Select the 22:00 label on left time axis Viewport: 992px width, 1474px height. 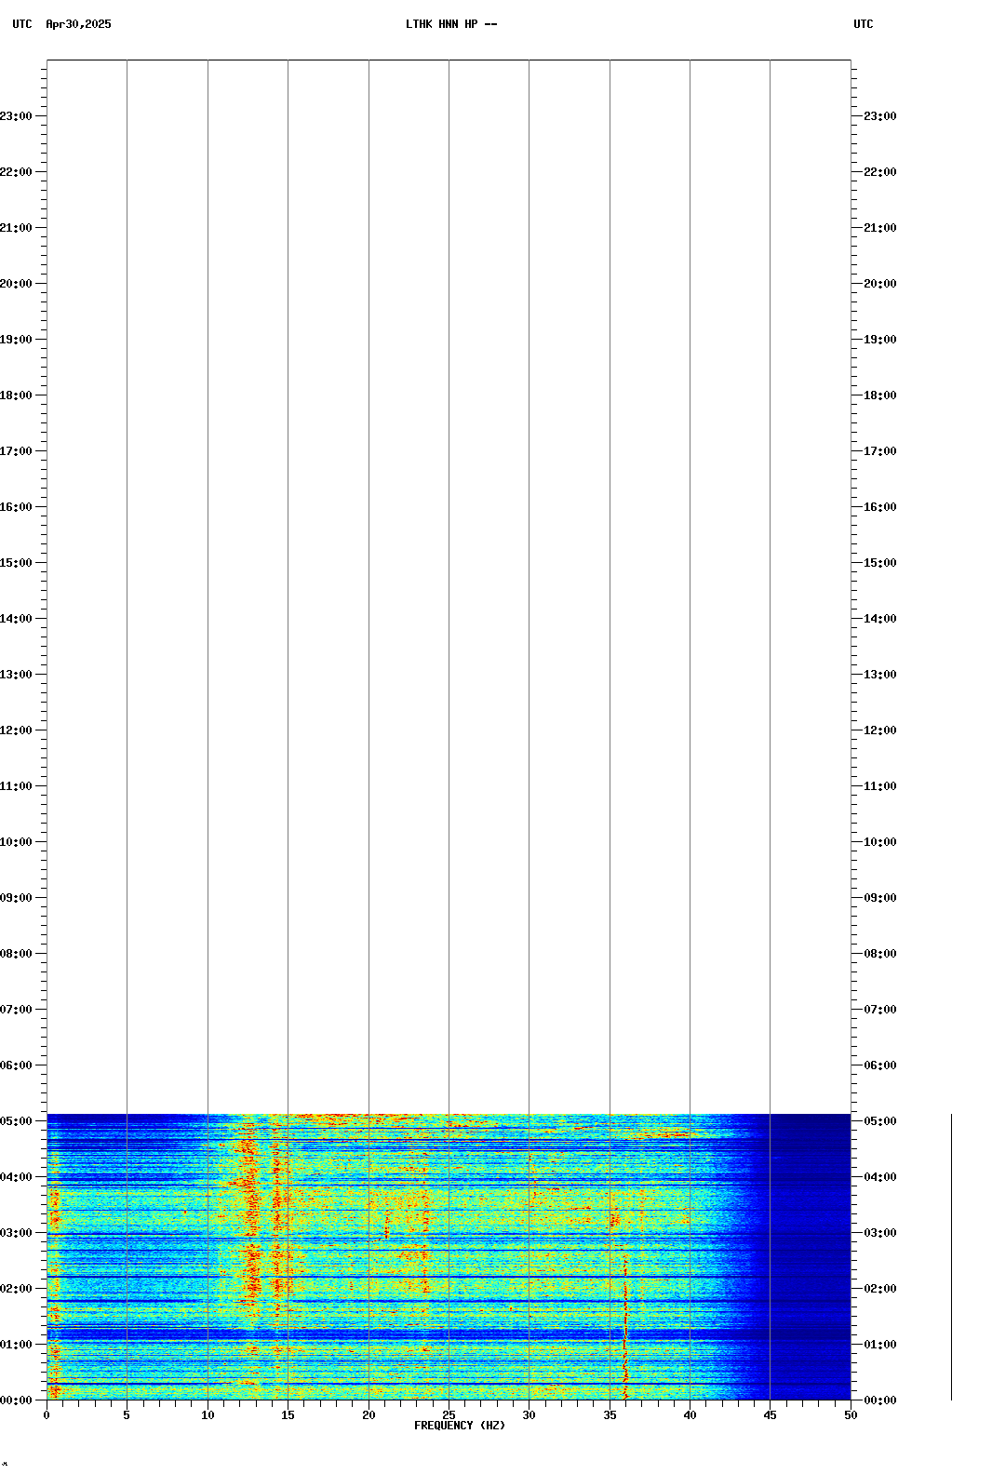coord(16,172)
